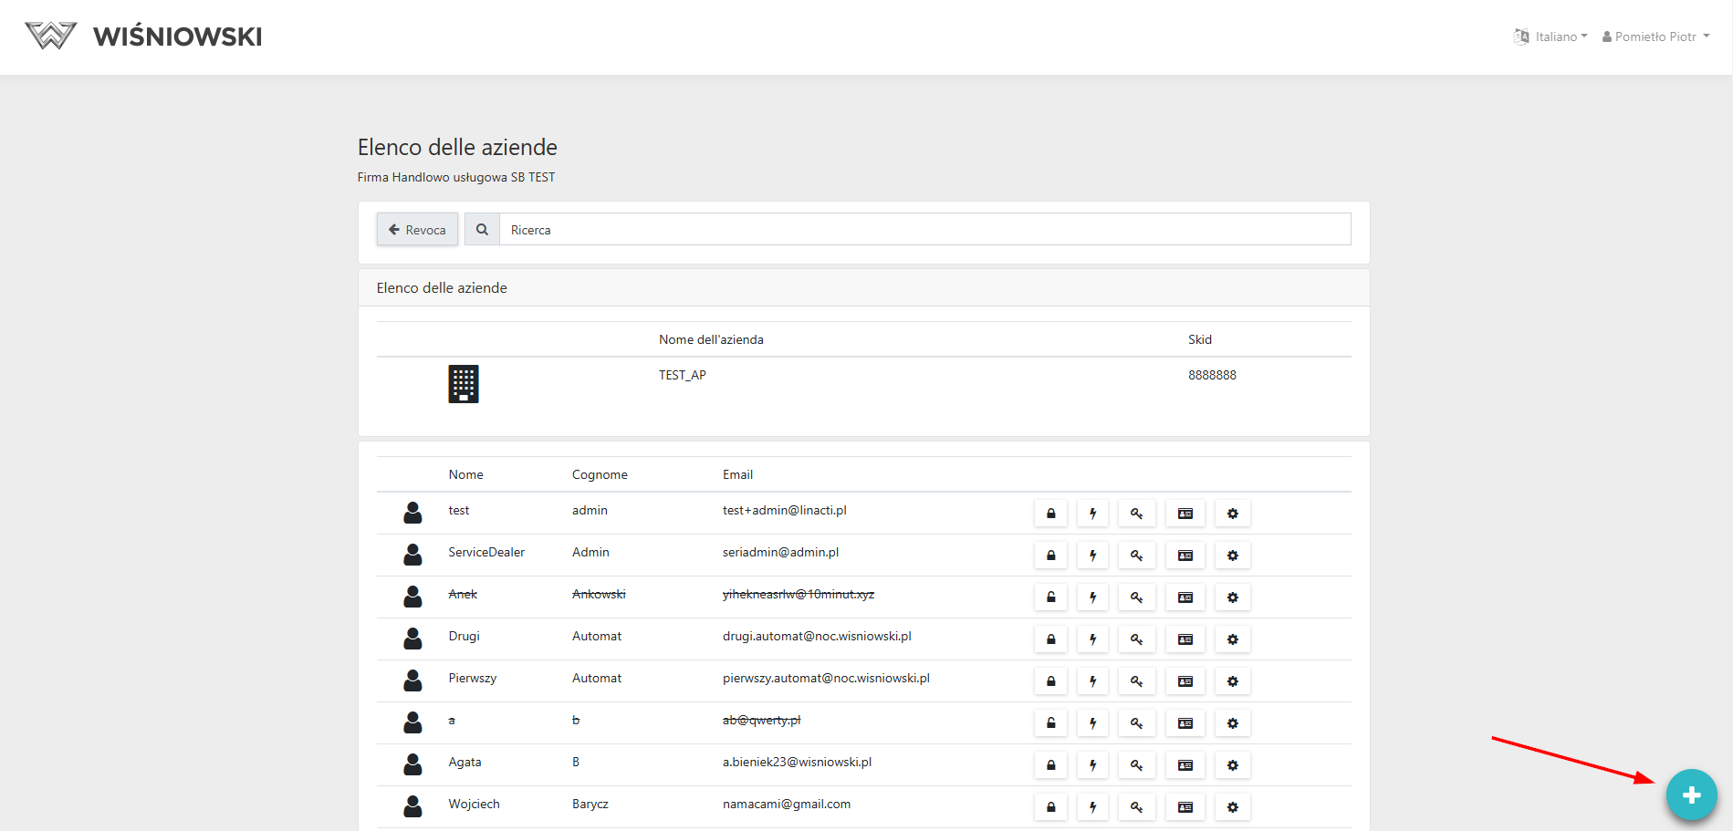This screenshot has width=1733, height=831.
Task: Expand the Pomietło Piotr user menu
Action: pyautogui.click(x=1655, y=36)
